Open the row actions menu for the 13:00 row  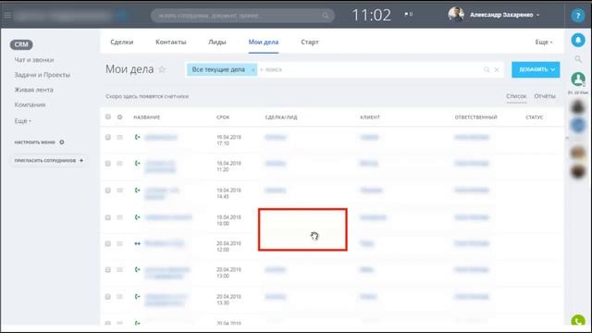coord(119,269)
